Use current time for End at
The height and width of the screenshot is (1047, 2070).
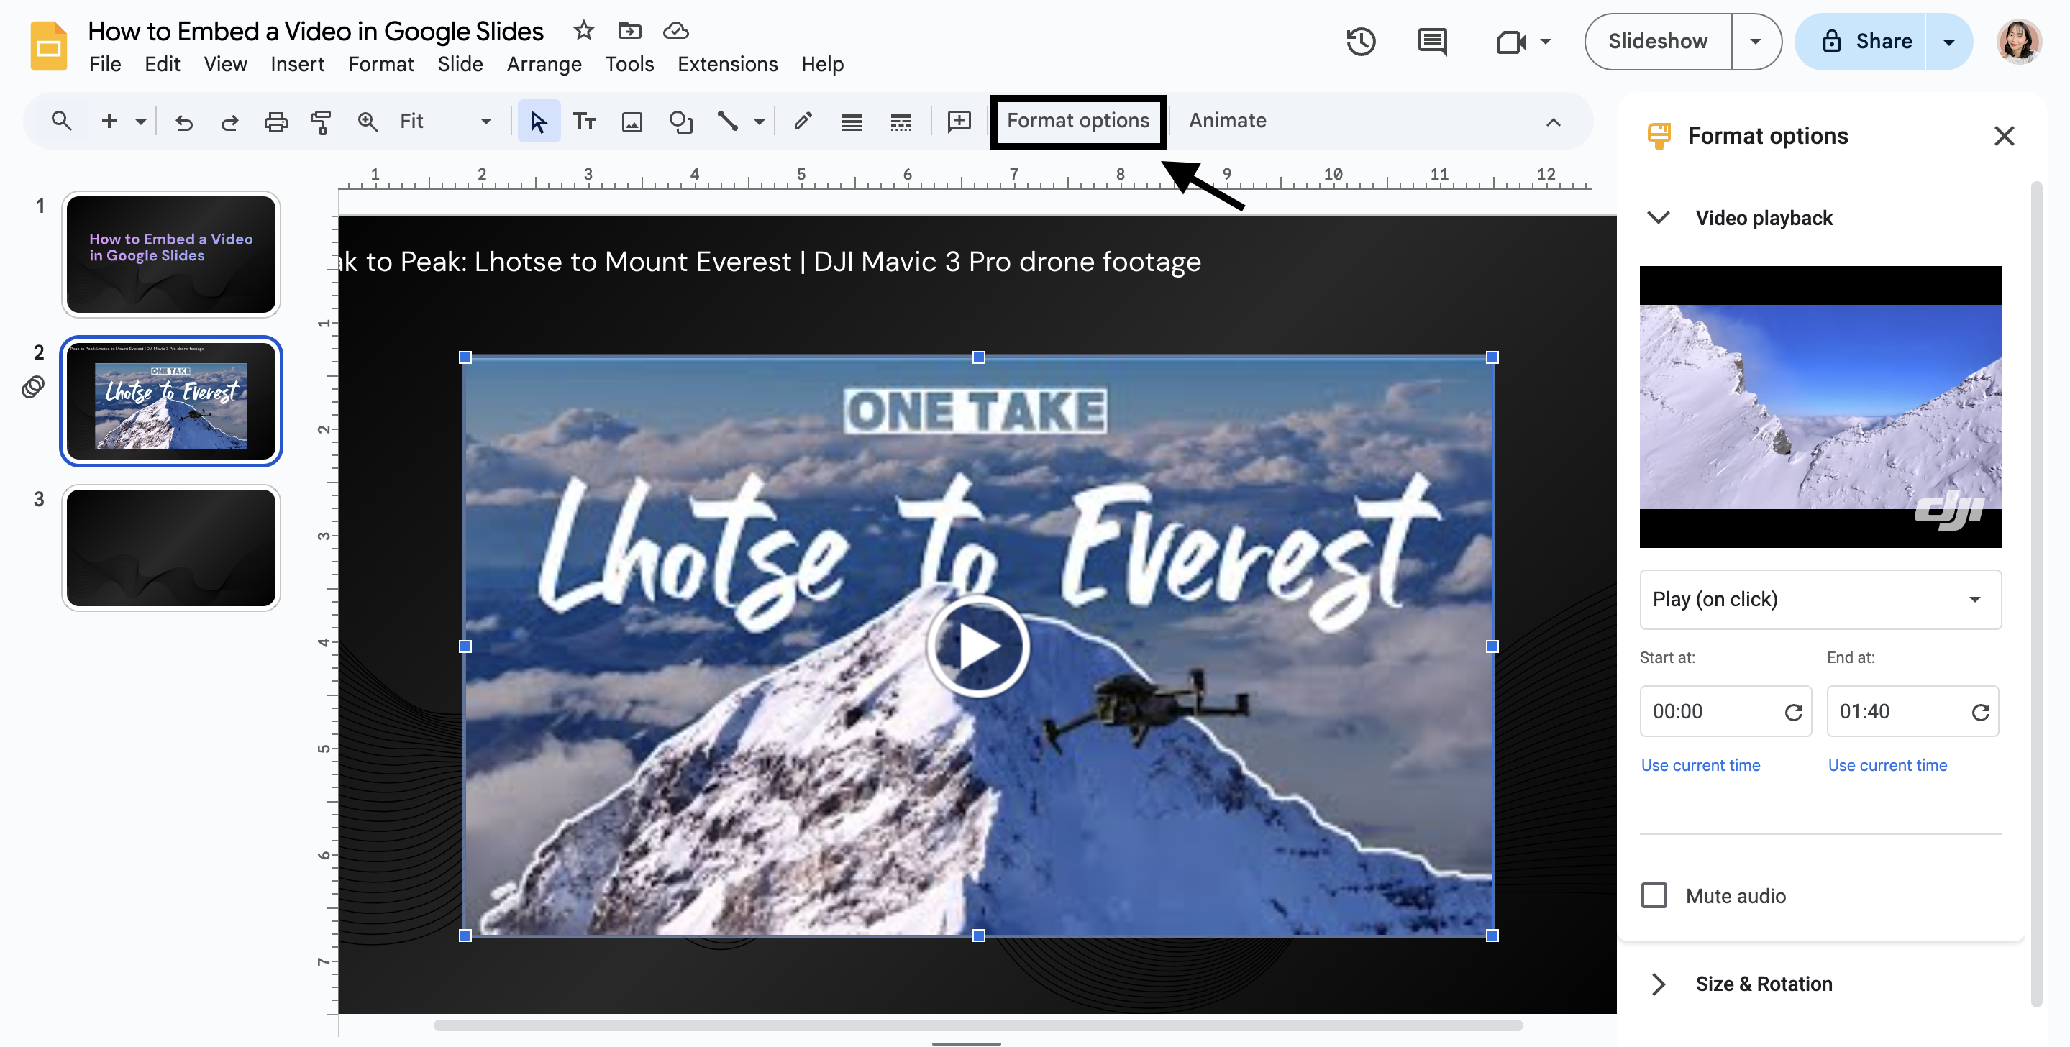click(x=1887, y=765)
